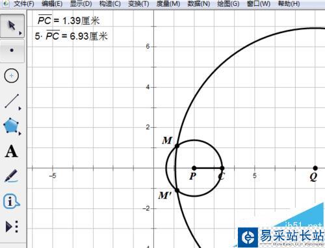Expand Polygon tool variants flyout
The height and width of the screenshot is (248, 325).
(x=20, y=134)
